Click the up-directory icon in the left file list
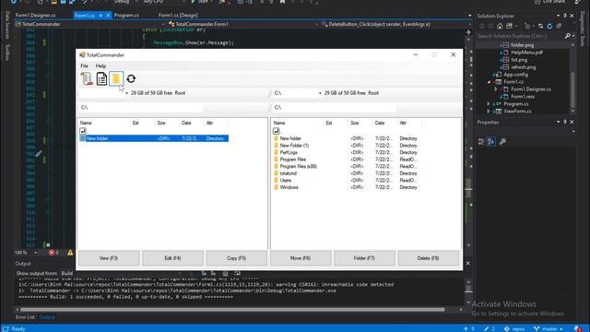Viewport: 590px width, 332px height. 83,131
